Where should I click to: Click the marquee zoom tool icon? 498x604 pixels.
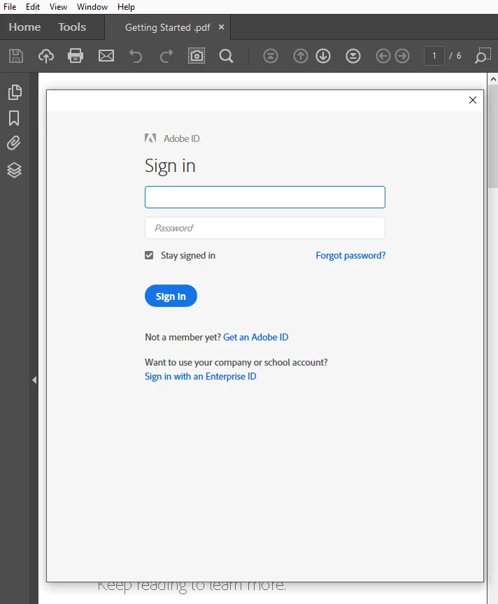click(483, 56)
